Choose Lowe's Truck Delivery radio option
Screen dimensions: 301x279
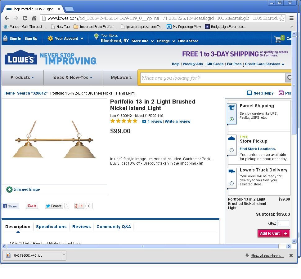coord(232,183)
